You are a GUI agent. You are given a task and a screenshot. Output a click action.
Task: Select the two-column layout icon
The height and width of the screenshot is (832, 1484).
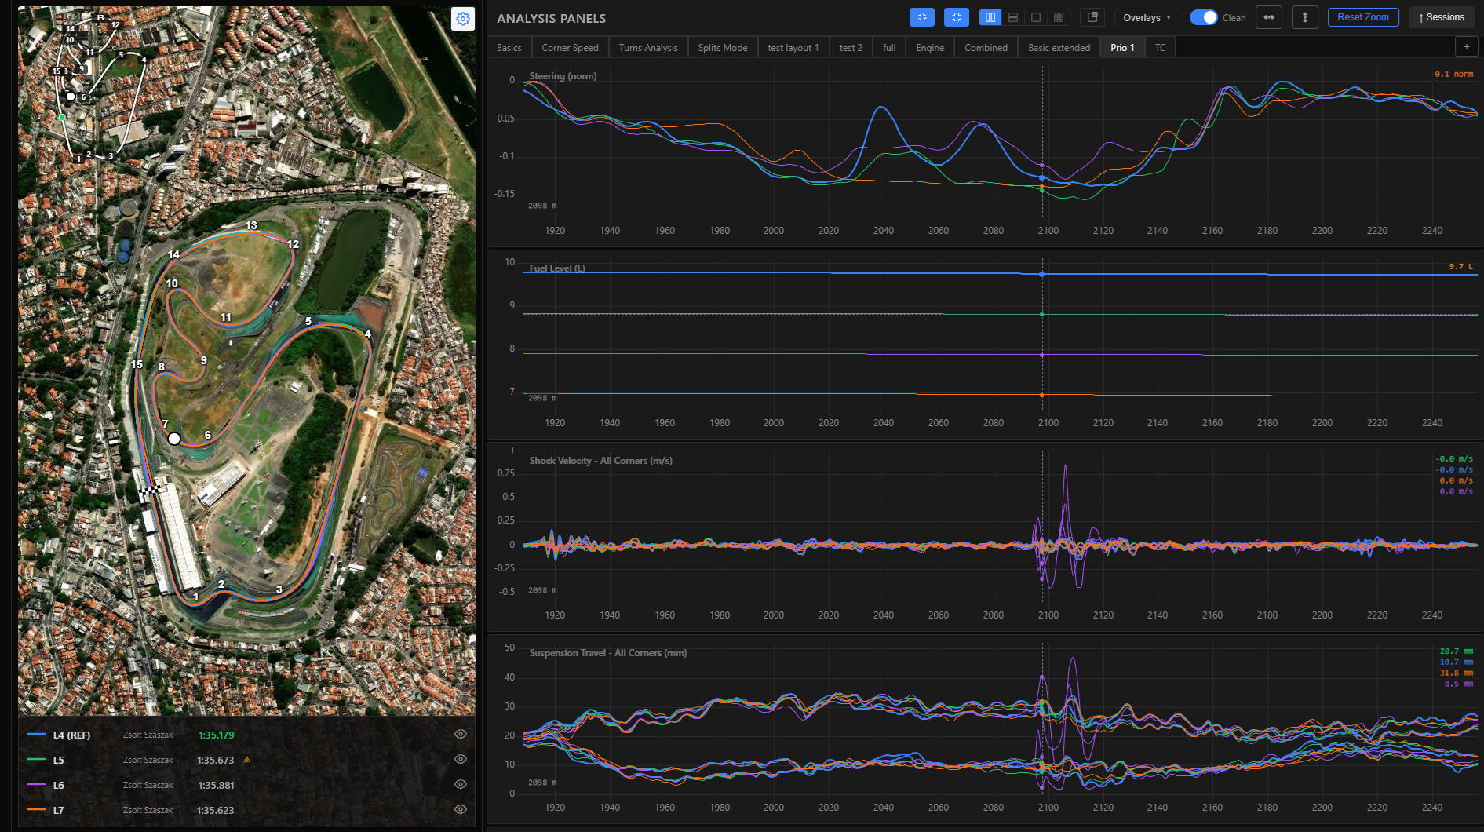(x=990, y=17)
